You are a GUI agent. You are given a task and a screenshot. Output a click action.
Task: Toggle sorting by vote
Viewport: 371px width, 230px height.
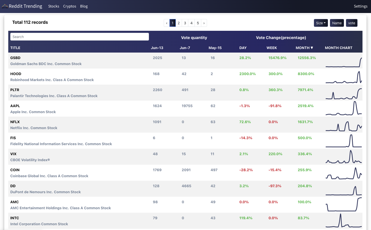pos(351,23)
